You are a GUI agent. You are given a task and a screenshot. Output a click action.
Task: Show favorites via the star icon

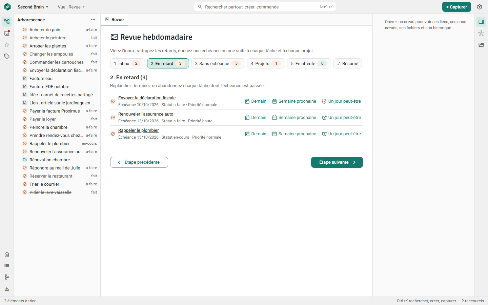(x=7, y=45)
